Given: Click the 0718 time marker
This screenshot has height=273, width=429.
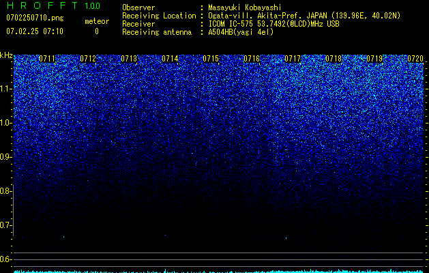Looking at the screenshot, I should tap(334, 59).
